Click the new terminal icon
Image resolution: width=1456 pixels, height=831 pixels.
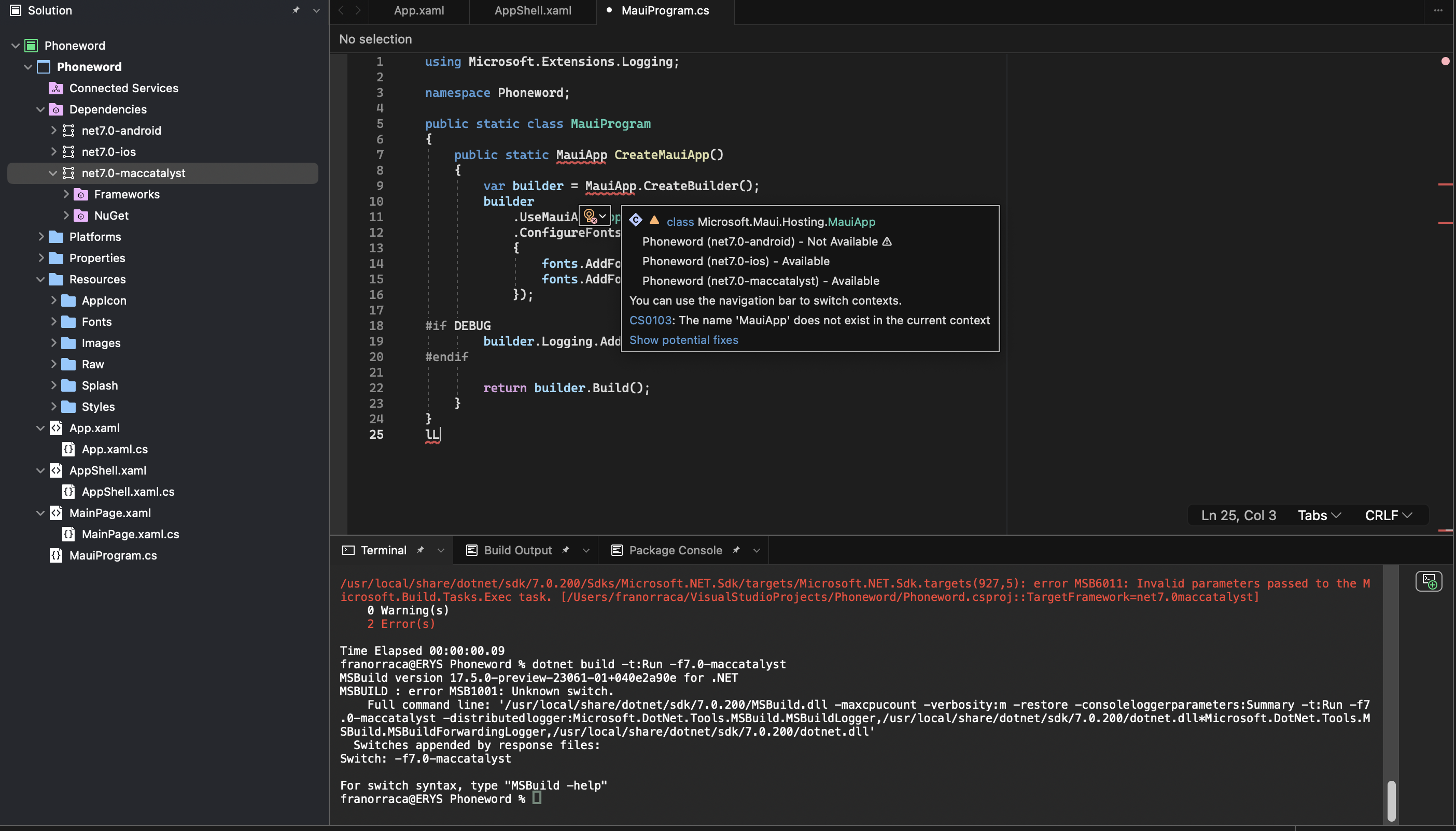1429,582
